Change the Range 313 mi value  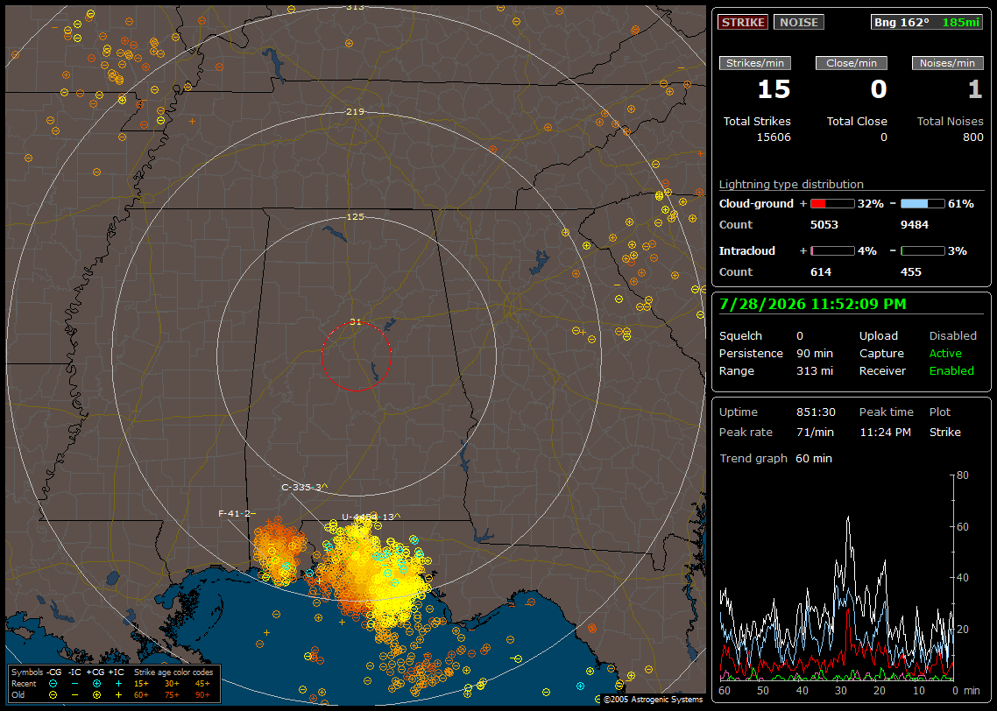(x=815, y=370)
